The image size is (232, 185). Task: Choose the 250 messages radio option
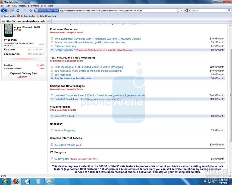coord(52,74)
